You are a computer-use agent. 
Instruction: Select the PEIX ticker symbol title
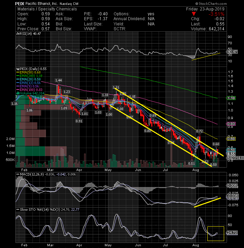20,3
